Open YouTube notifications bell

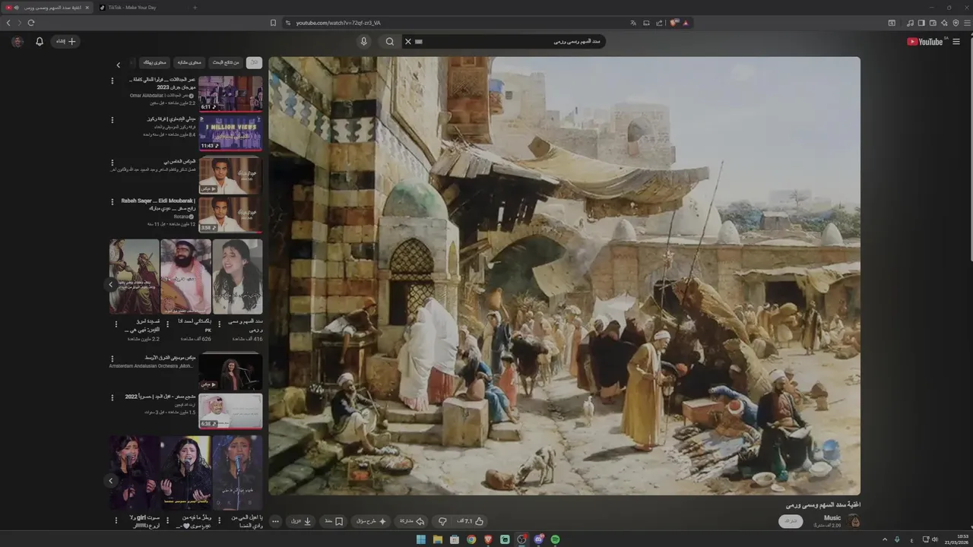tap(40, 42)
